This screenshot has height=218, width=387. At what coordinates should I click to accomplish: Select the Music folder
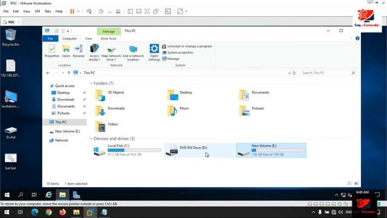178,111
